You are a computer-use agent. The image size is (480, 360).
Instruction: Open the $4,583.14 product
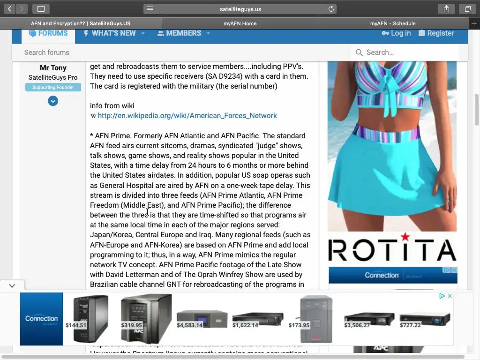pos(202,320)
